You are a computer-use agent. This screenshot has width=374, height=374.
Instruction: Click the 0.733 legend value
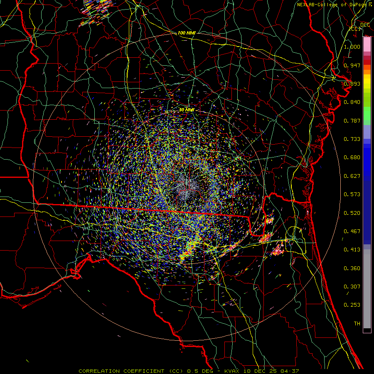pos(352,139)
